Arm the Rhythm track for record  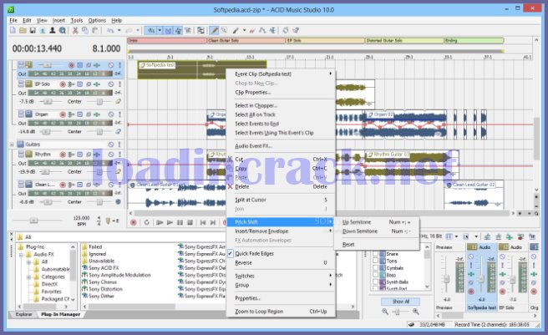(63, 155)
